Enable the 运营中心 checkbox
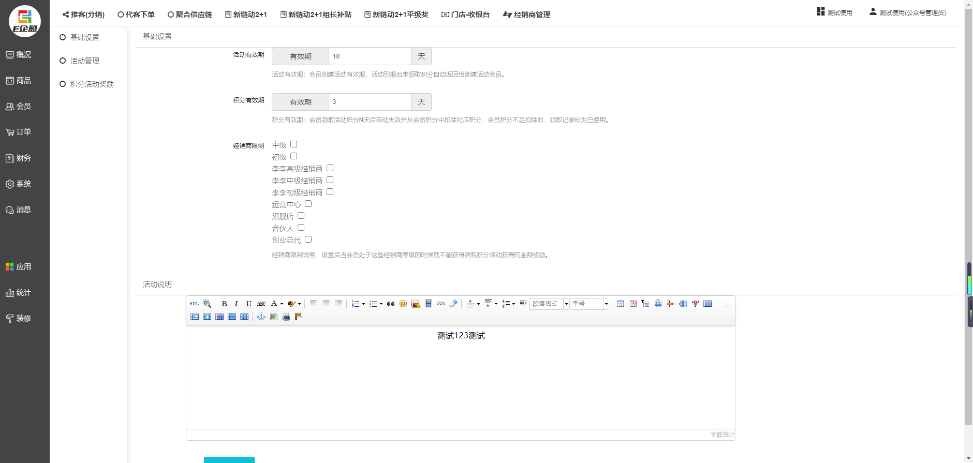The height and width of the screenshot is (463, 973). coord(308,204)
